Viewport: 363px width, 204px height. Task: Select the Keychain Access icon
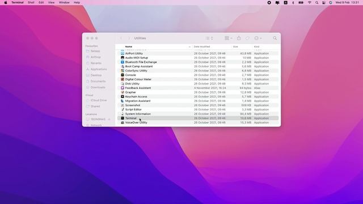tap(123, 97)
